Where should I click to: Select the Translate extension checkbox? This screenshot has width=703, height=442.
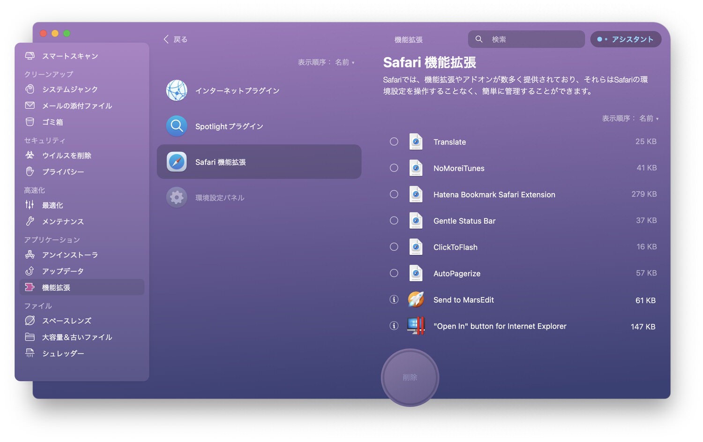pyautogui.click(x=394, y=142)
